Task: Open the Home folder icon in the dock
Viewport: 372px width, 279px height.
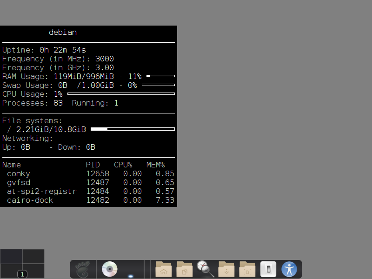Action: tap(163, 269)
